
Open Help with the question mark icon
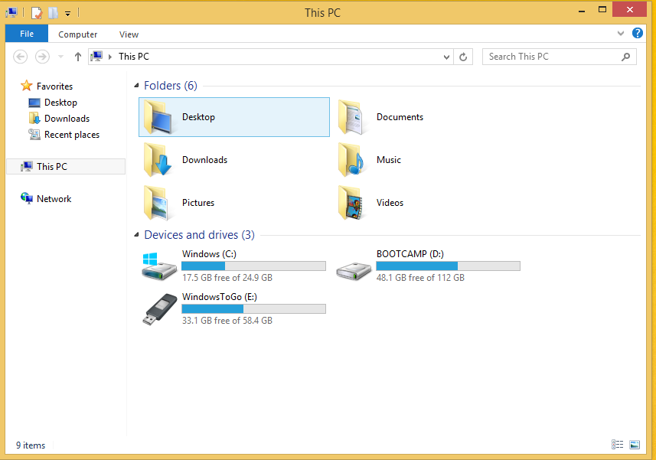[x=637, y=33]
